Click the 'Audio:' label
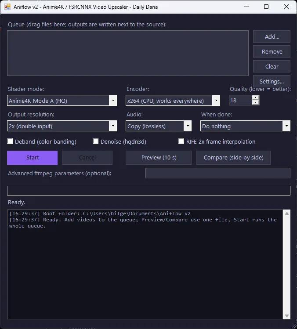 pos(134,114)
